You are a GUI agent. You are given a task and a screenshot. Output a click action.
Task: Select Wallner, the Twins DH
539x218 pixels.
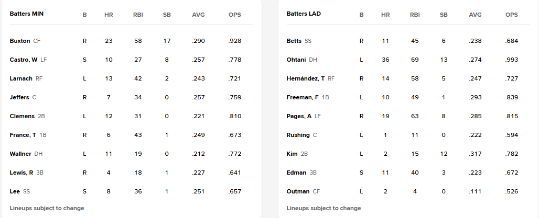(x=20, y=154)
